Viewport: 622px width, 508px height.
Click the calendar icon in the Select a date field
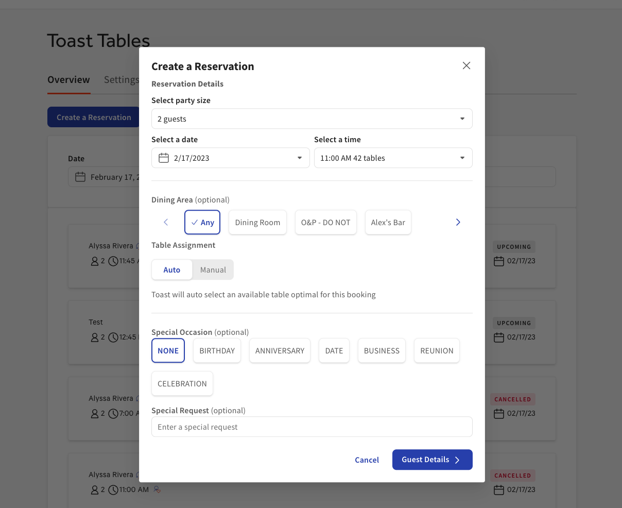point(163,158)
